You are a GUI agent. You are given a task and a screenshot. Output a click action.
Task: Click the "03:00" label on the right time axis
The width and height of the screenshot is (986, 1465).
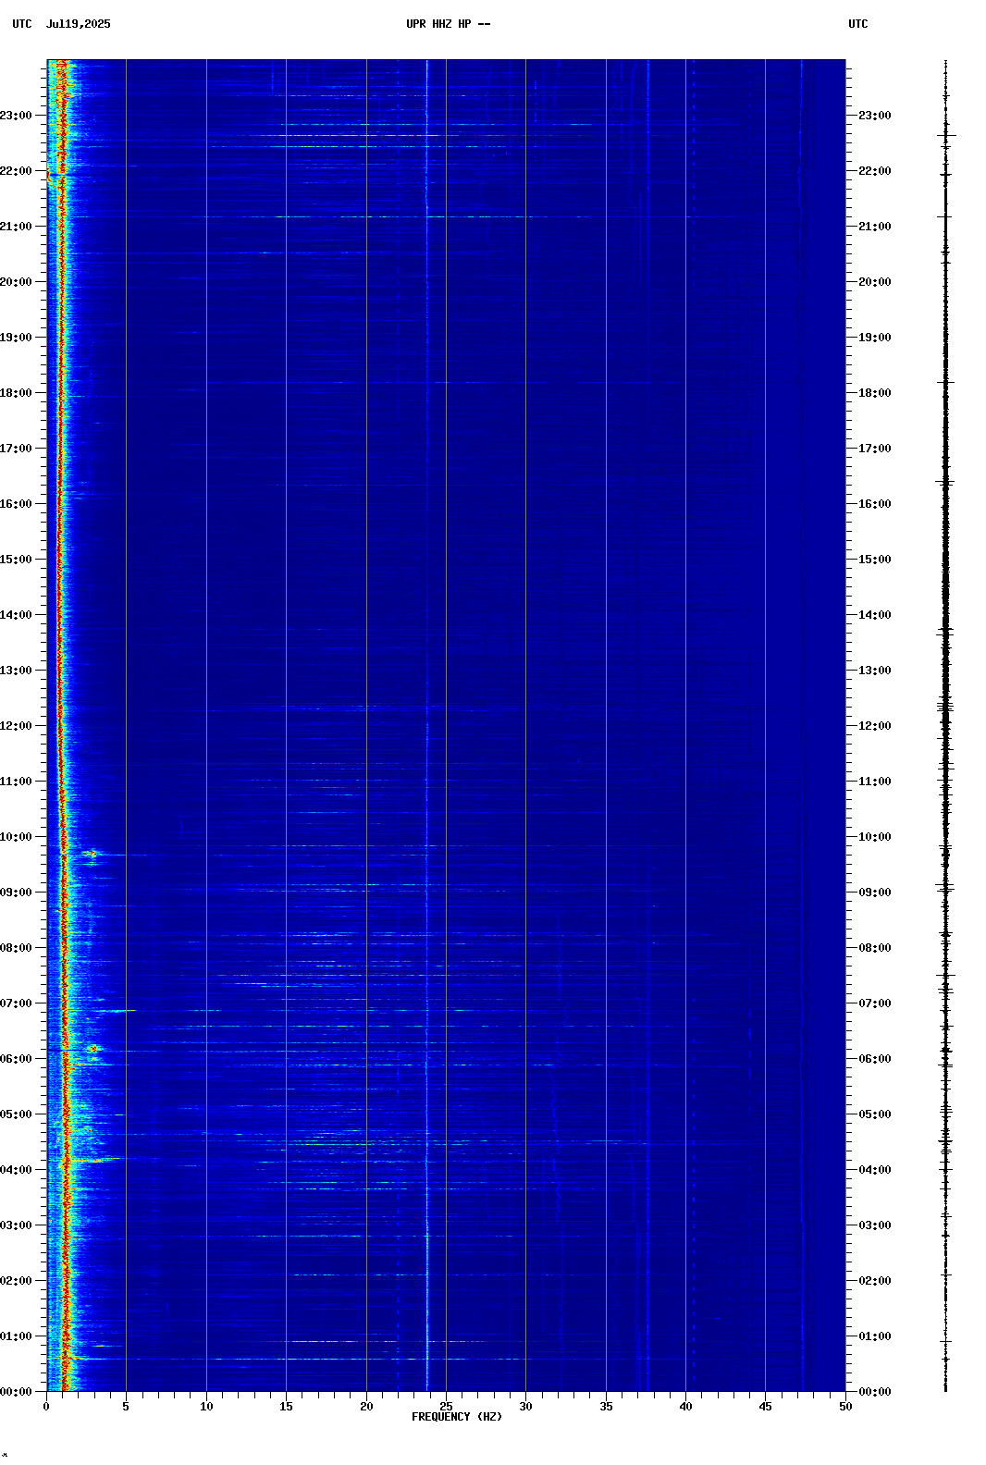(875, 1225)
